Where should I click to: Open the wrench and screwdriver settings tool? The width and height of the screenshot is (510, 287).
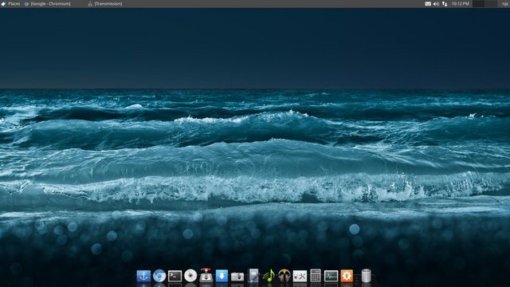point(300,277)
